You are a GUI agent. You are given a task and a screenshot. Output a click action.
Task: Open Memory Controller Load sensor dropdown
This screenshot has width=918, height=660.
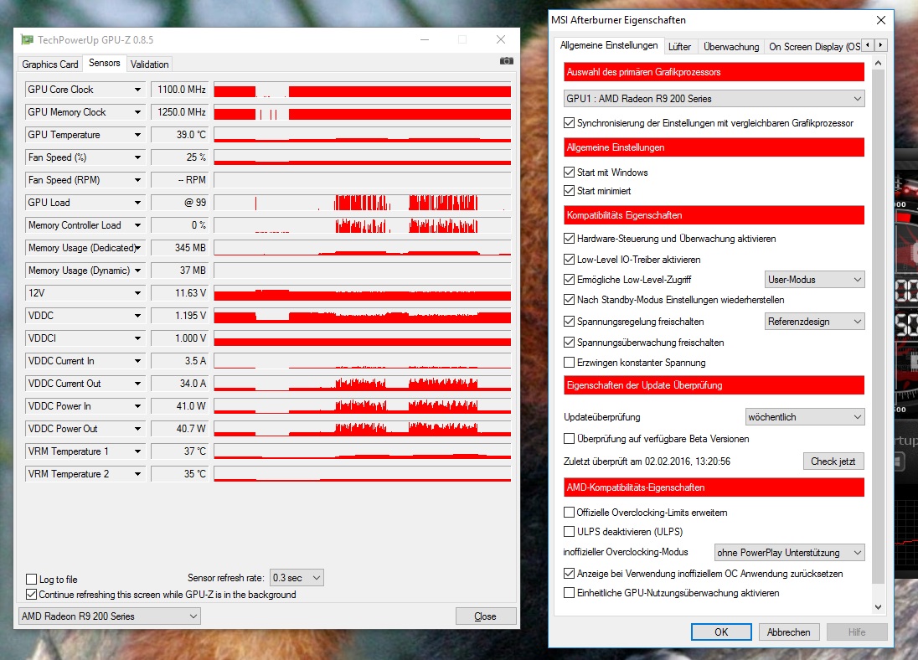(137, 225)
